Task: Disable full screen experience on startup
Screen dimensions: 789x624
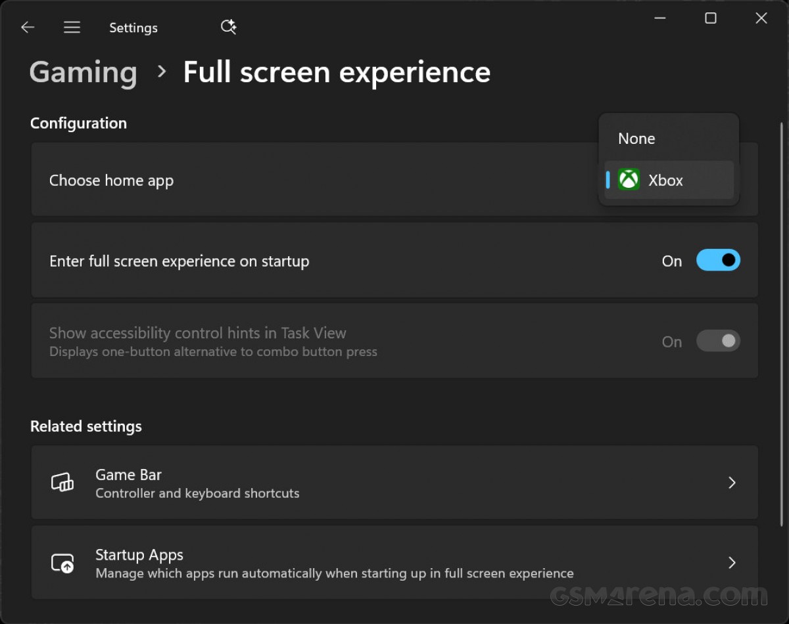Action: click(x=718, y=260)
